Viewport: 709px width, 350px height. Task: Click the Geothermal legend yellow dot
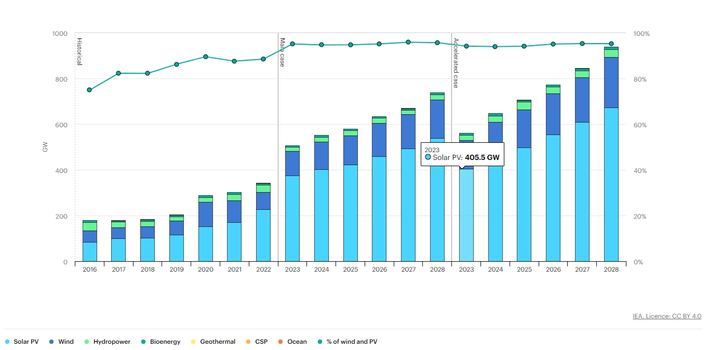point(193,342)
